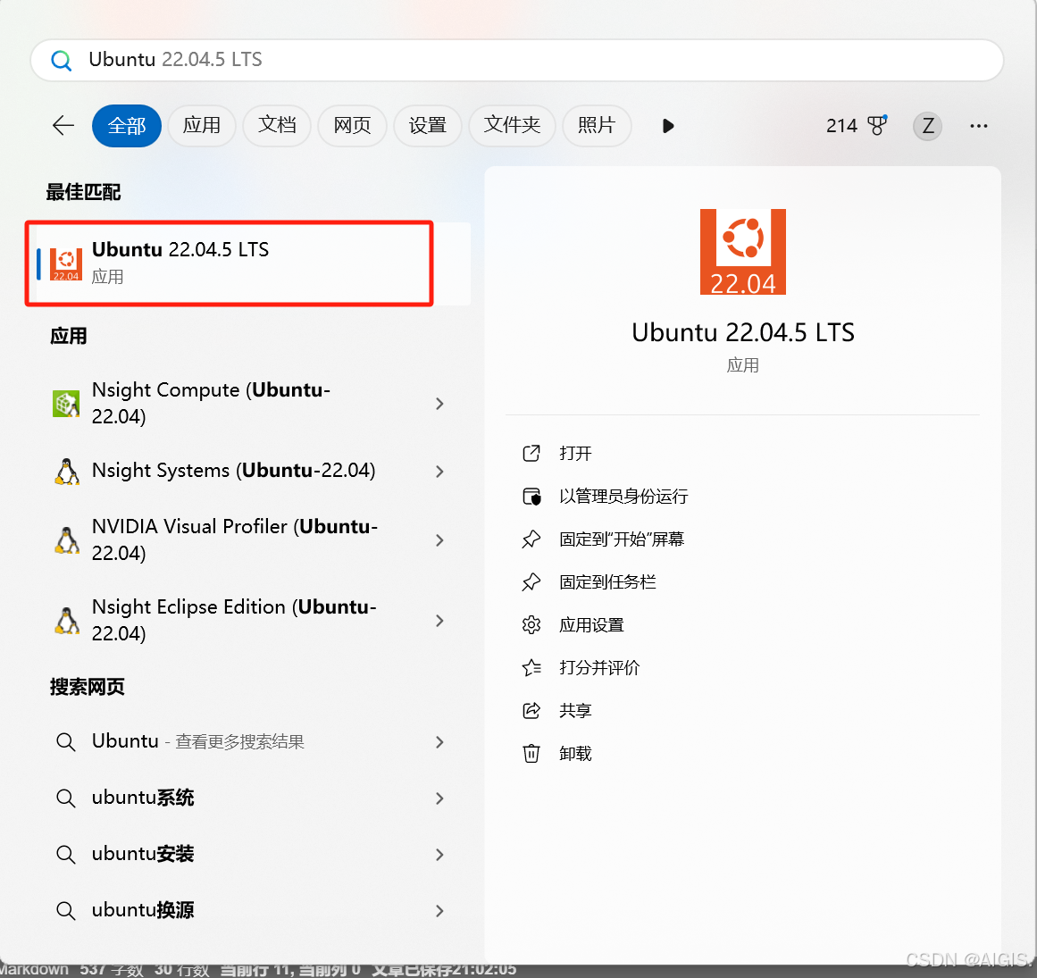Click search icon beside ubuntu安装

pos(65,855)
